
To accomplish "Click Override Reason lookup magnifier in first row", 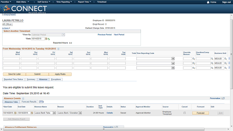I will (194, 59).
